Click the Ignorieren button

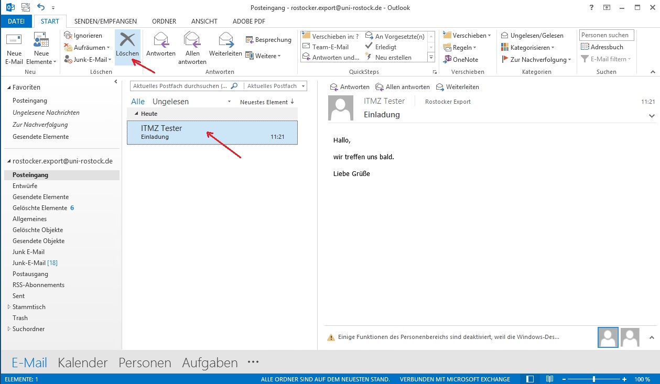(x=83, y=36)
